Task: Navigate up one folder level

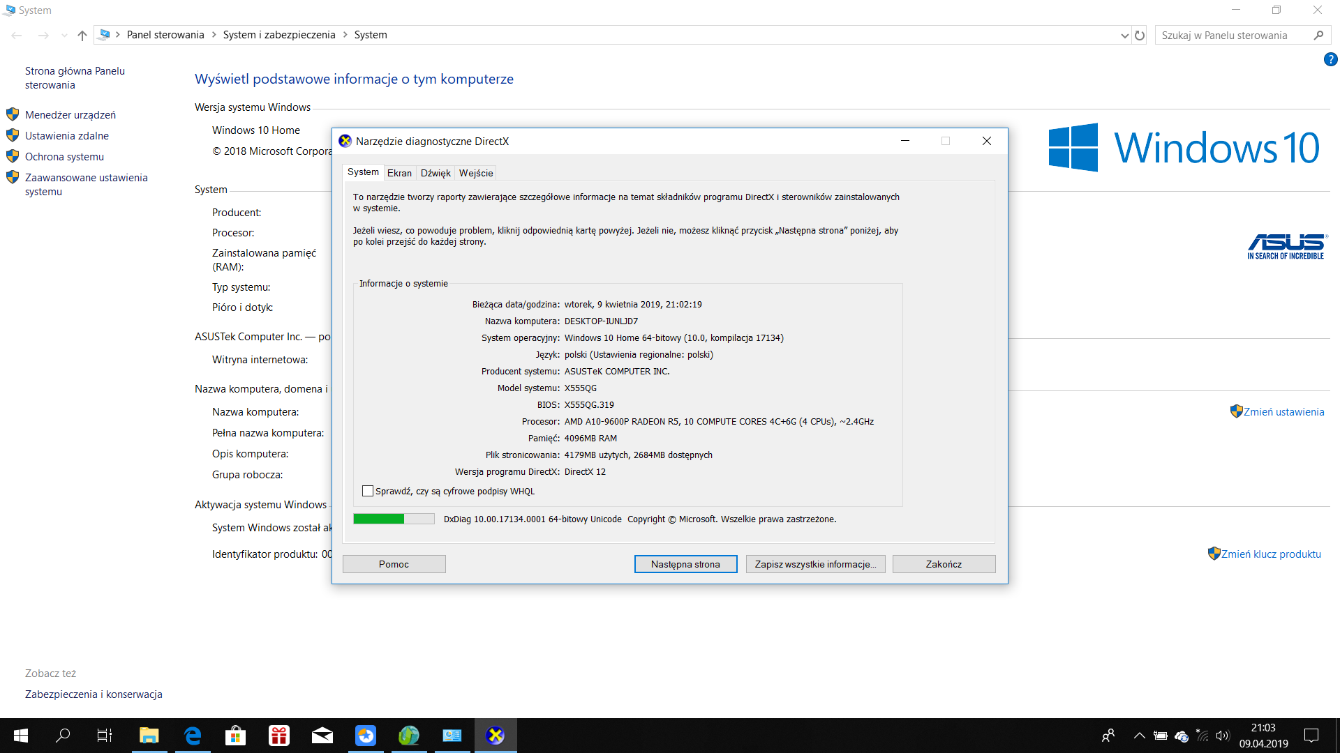Action: [x=82, y=35]
